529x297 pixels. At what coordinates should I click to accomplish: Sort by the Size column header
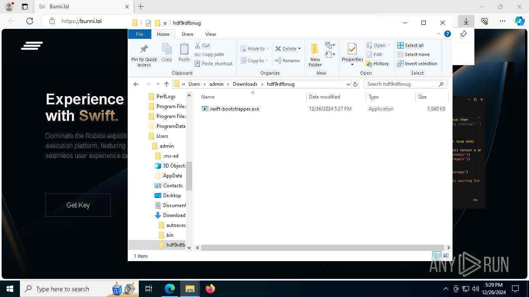coord(431,97)
